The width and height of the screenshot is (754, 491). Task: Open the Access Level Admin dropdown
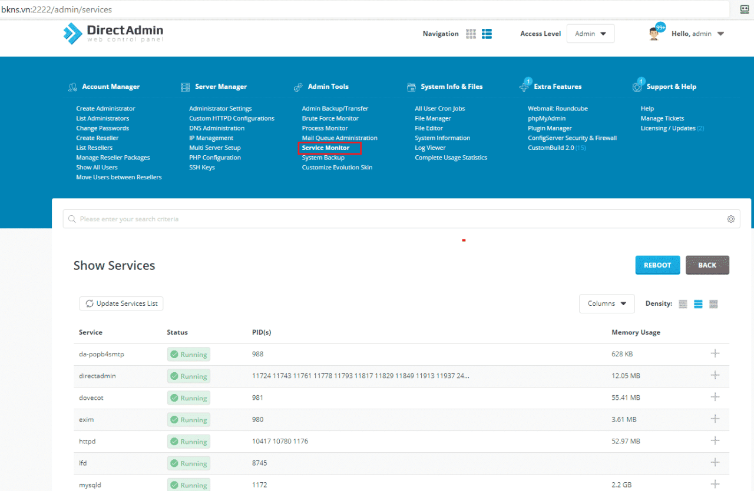pyautogui.click(x=590, y=34)
